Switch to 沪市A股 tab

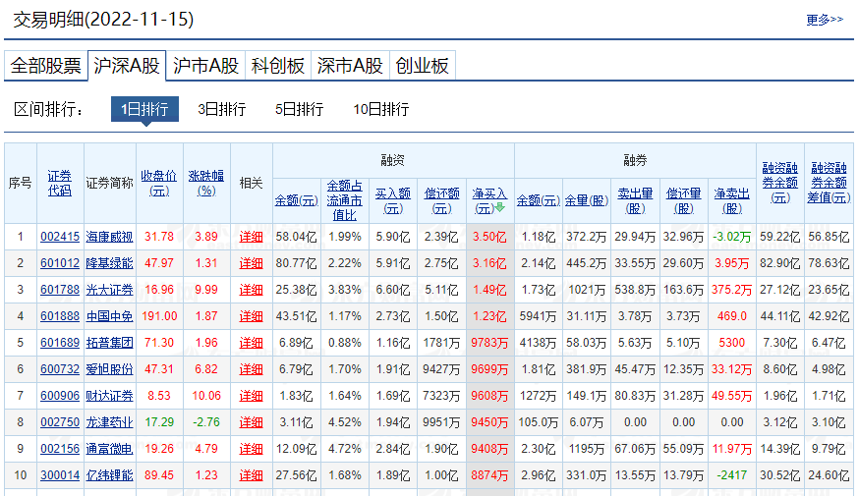pos(205,66)
